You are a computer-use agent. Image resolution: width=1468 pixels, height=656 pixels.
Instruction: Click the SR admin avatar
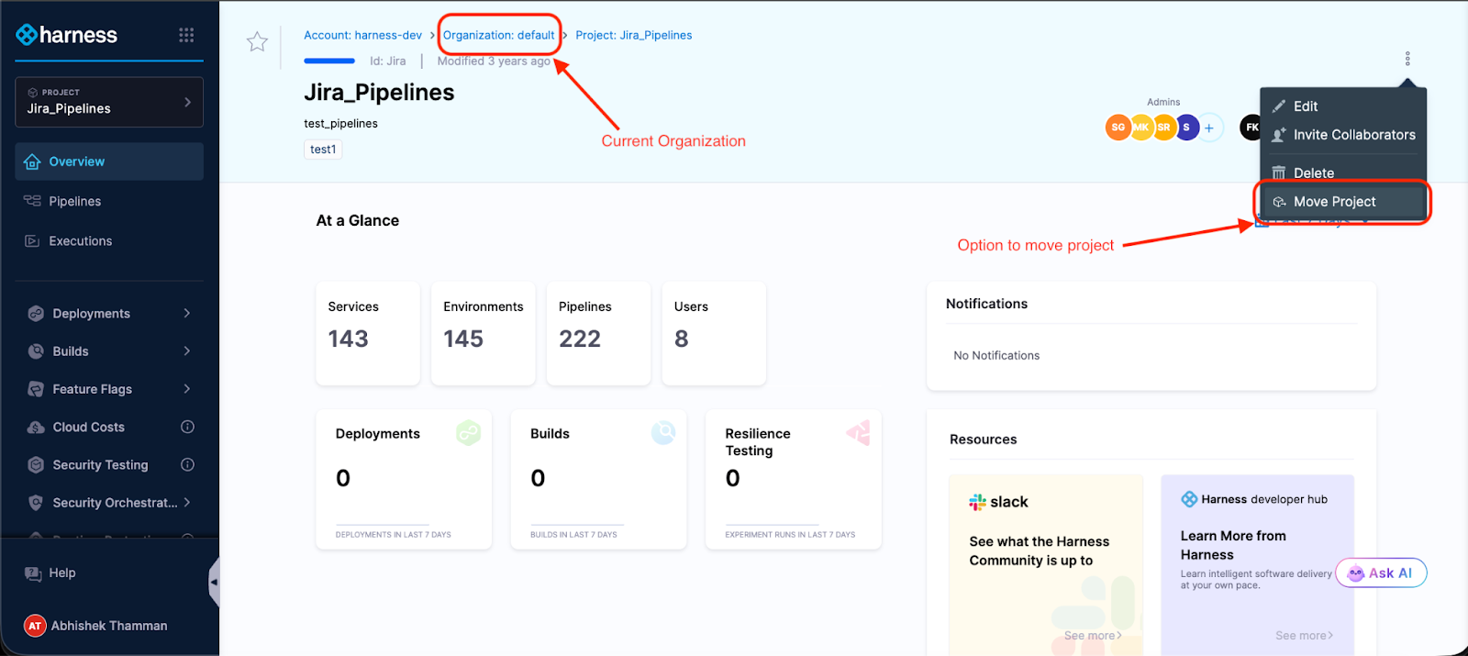1163,128
